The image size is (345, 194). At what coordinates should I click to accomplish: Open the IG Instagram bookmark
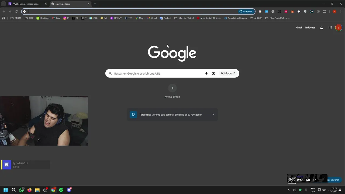point(66,18)
